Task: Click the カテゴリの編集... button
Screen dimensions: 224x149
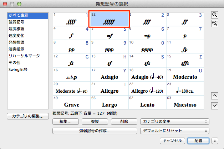Action: pyautogui.click(x=28, y=116)
